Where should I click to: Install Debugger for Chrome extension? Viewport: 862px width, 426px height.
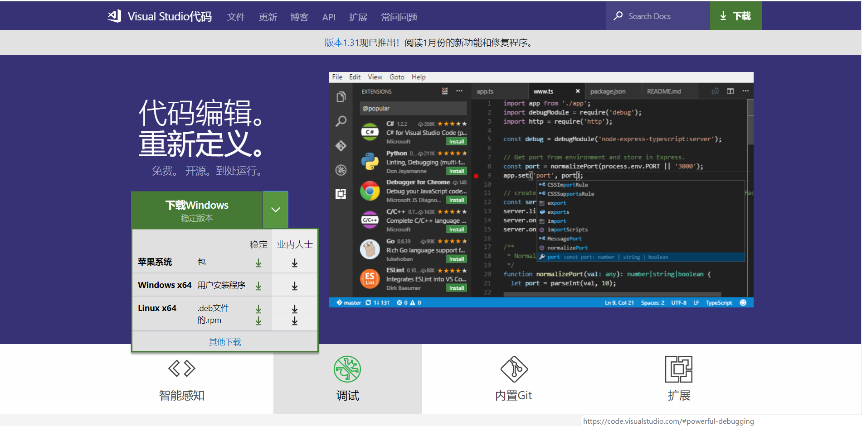coord(457,200)
